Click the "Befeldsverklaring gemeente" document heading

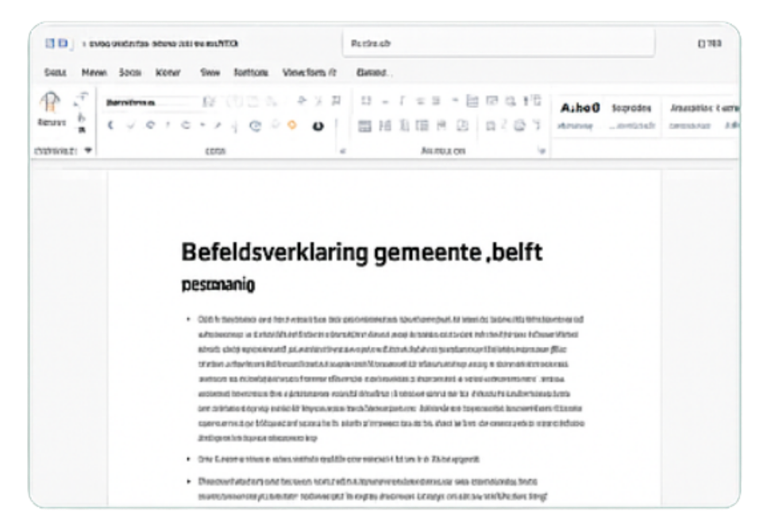pos(361,252)
